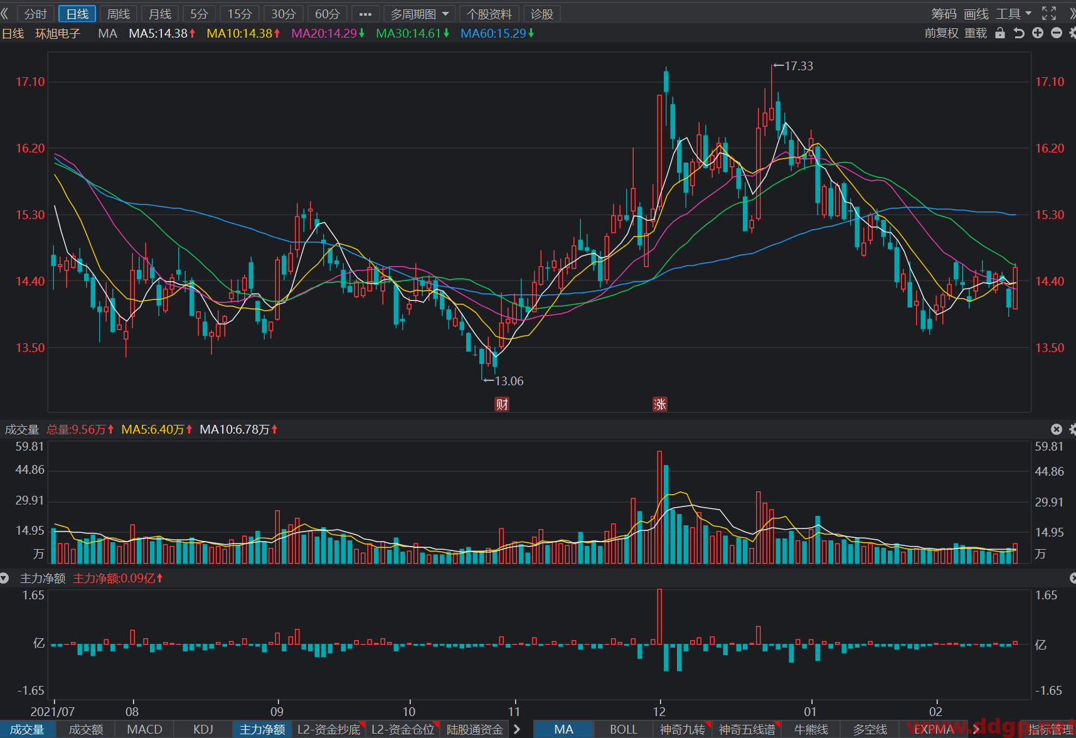Open the 多周期图 dropdown

tap(420, 14)
